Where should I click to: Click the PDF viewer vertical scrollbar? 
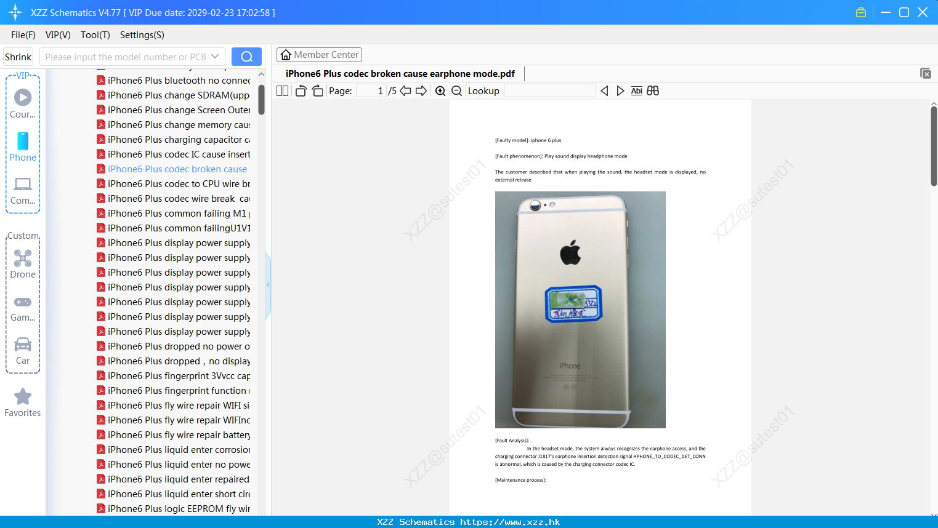tap(934, 146)
